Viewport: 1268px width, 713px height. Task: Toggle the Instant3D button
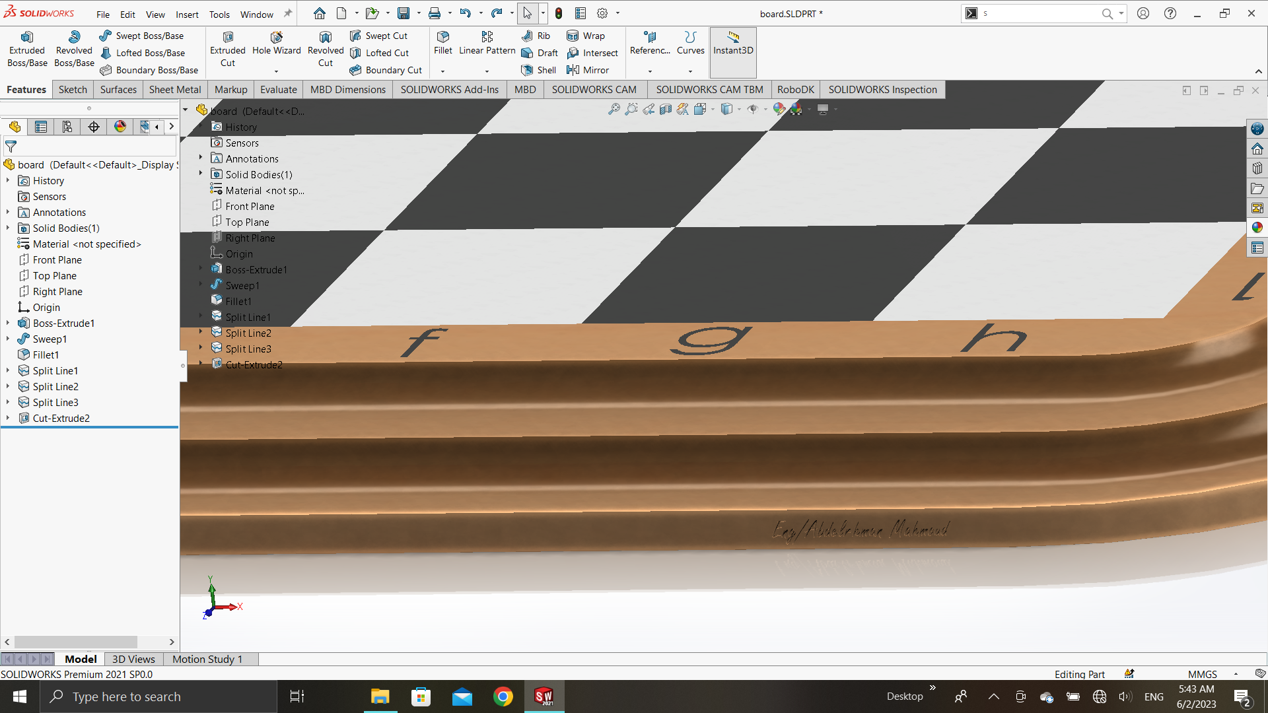[733, 44]
